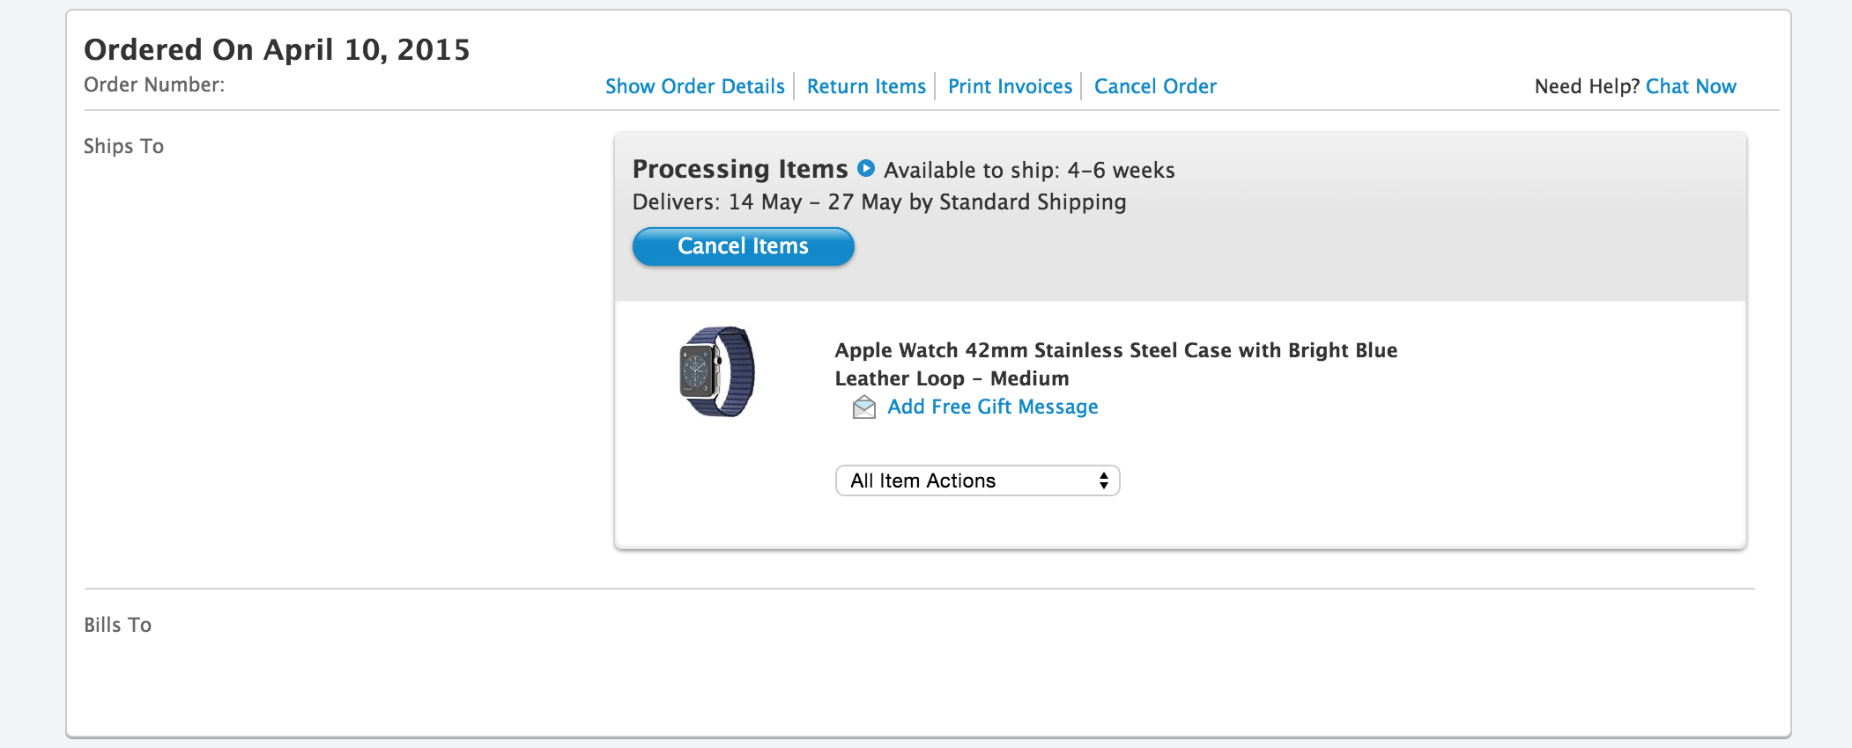1852x748 pixels.
Task: Click the Ordered On April 10 heading
Action: click(x=277, y=49)
